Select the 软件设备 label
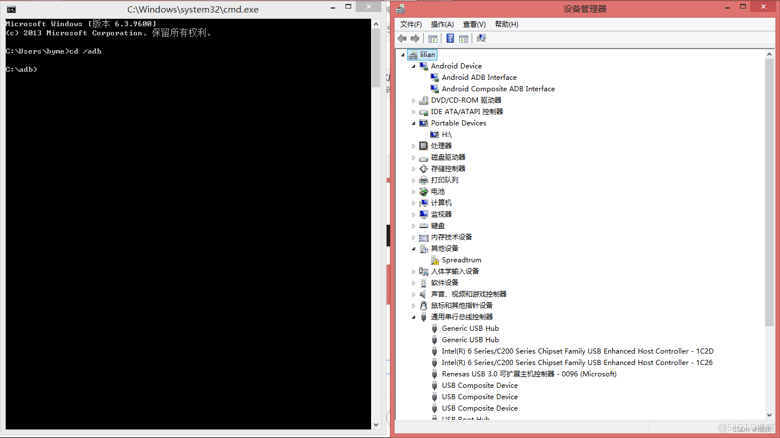This screenshot has height=438, width=780. [445, 283]
